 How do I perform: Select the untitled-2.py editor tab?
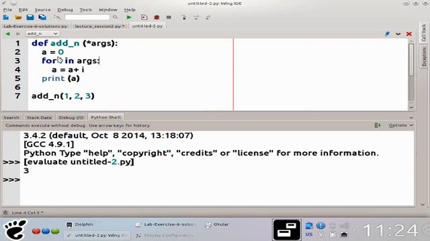pos(148,26)
